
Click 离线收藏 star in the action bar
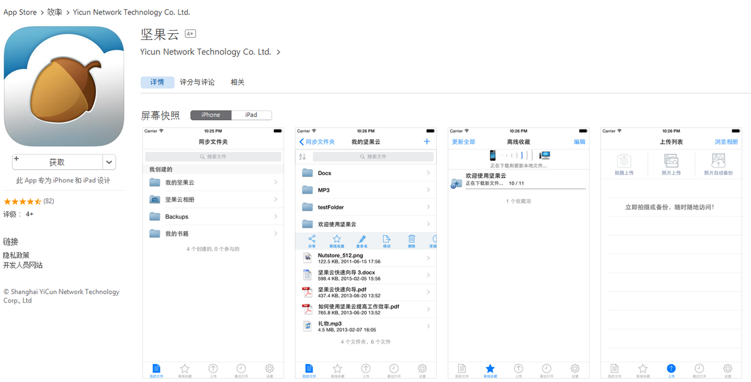pos(337,239)
